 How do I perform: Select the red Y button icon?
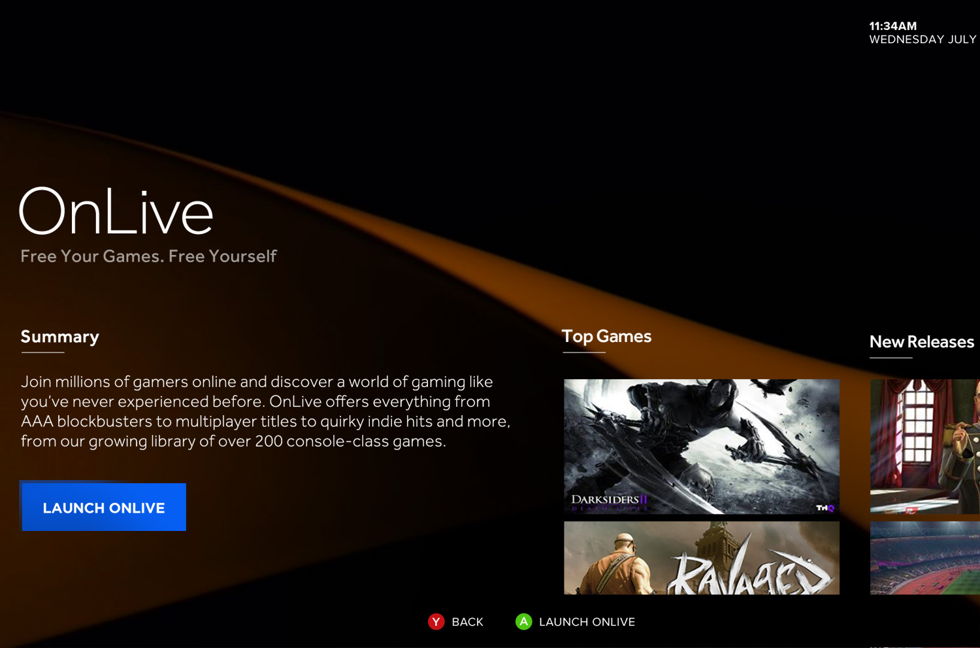pyautogui.click(x=436, y=622)
